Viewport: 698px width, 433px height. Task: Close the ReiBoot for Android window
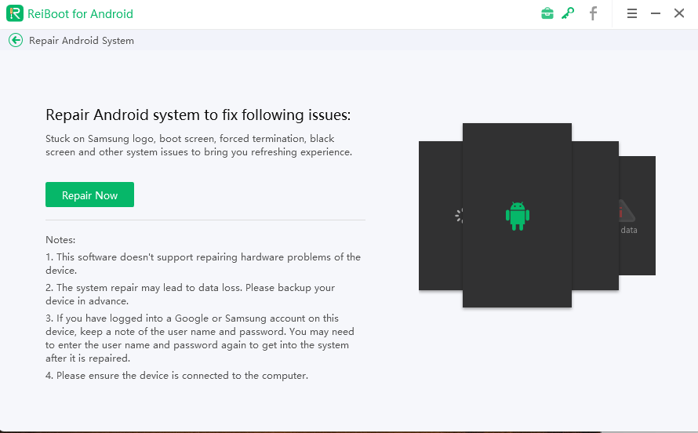pos(679,13)
